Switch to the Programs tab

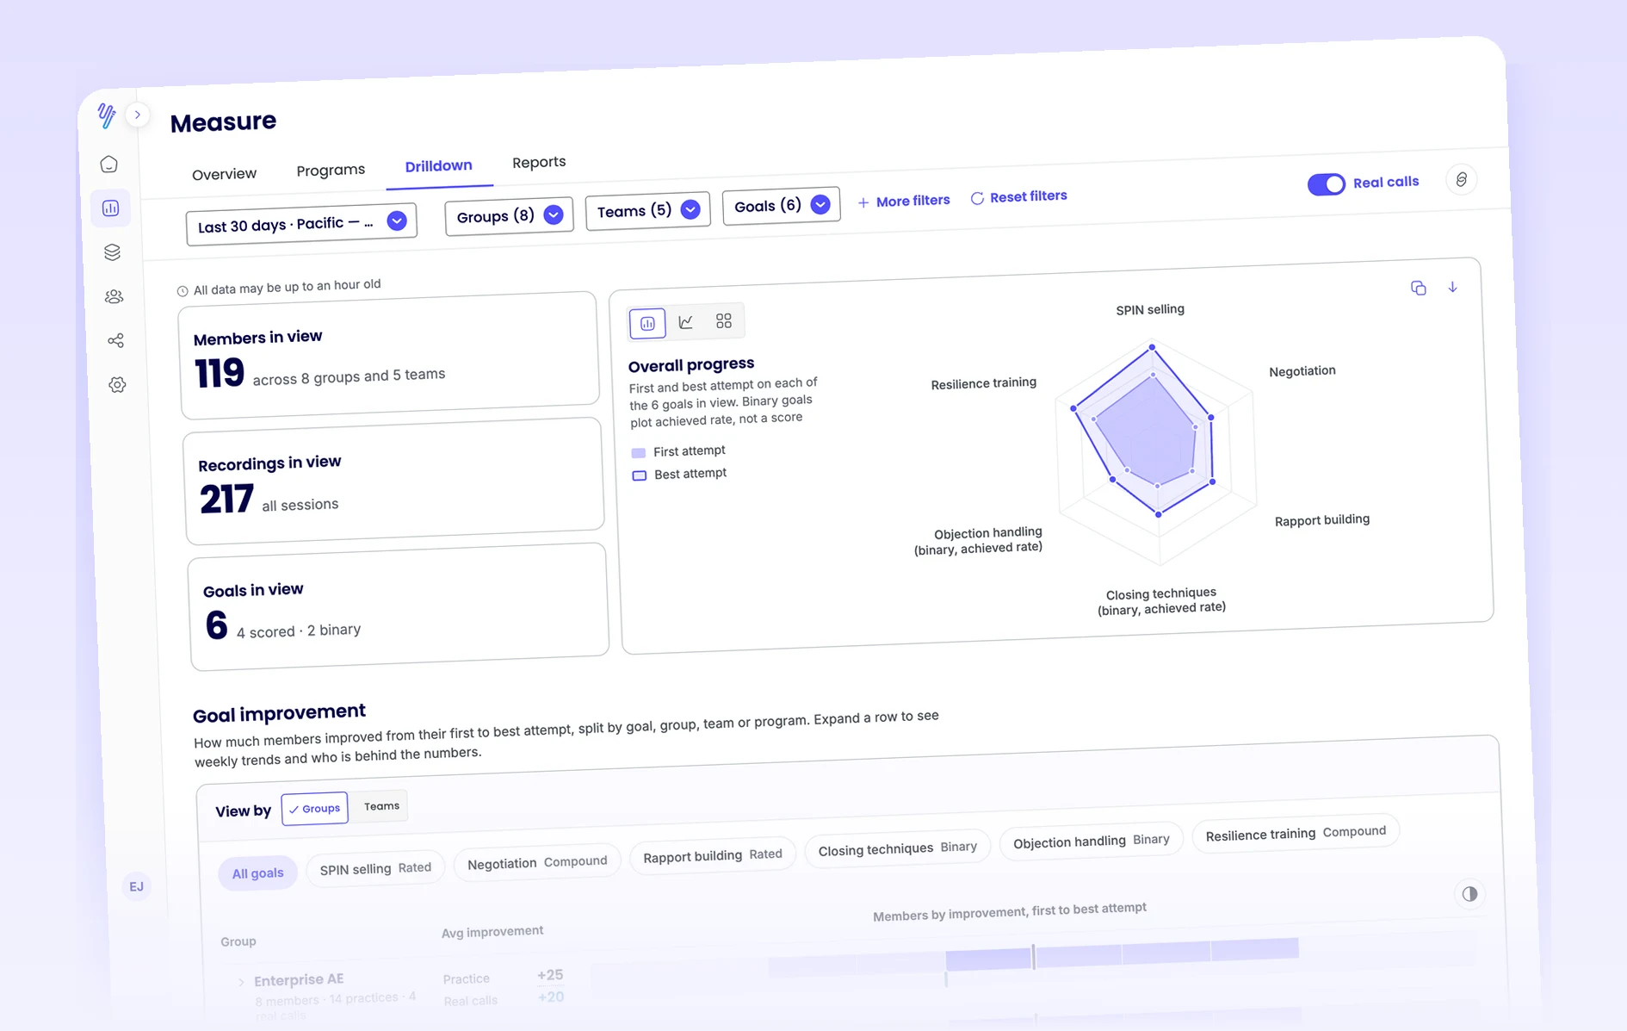pos(331,170)
